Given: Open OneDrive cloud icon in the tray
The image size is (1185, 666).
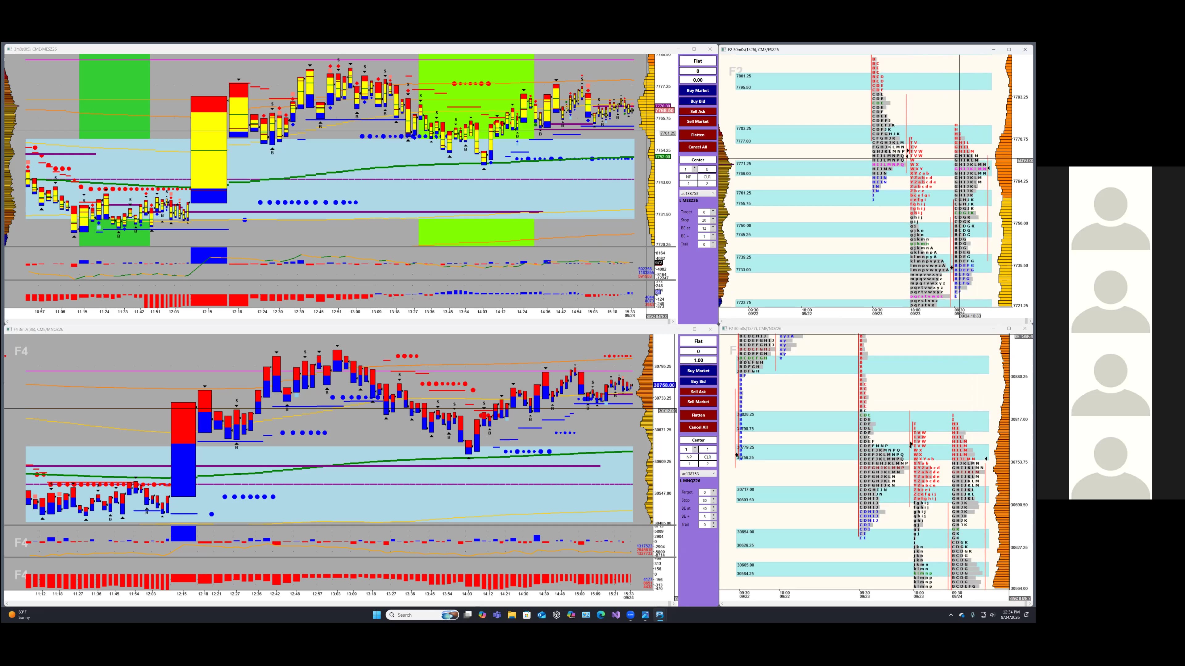Looking at the screenshot, I should [x=962, y=615].
